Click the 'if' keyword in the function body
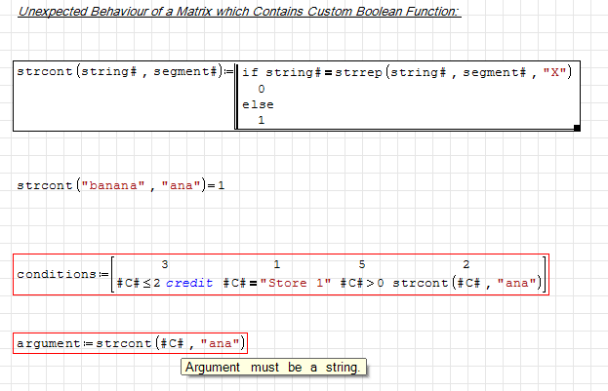This screenshot has width=608, height=391. [250, 72]
